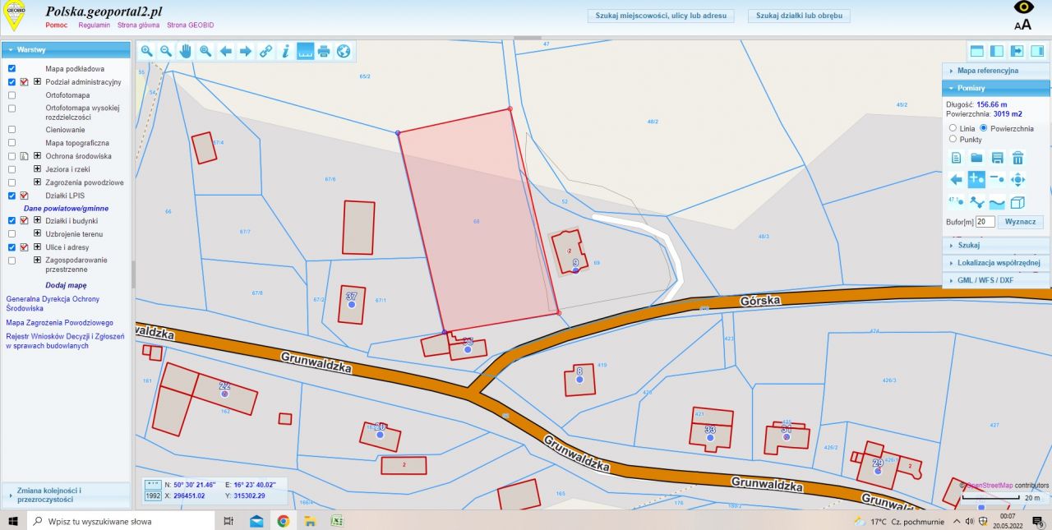Enable Mapa topograficzna layer checkbox

pos(12,143)
